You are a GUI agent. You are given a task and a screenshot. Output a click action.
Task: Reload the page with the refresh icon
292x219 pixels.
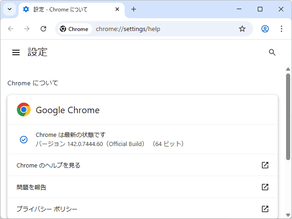coord(43,29)
